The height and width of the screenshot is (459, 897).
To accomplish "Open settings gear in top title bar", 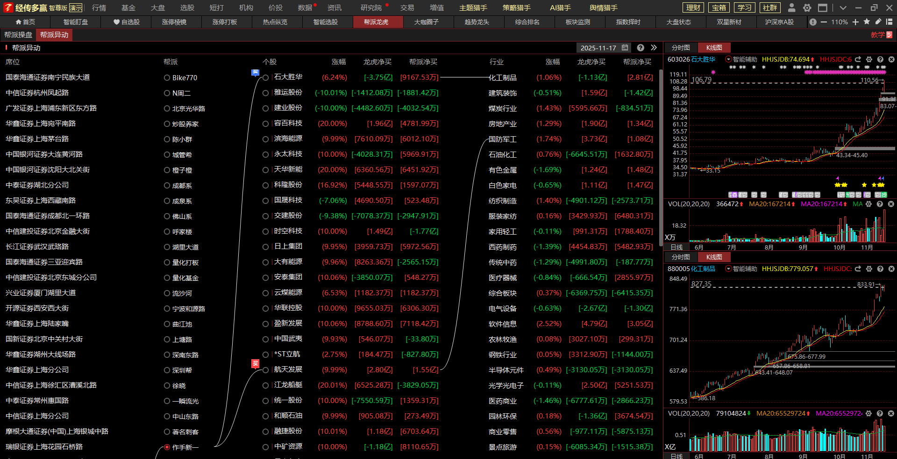I will point(807,8).
